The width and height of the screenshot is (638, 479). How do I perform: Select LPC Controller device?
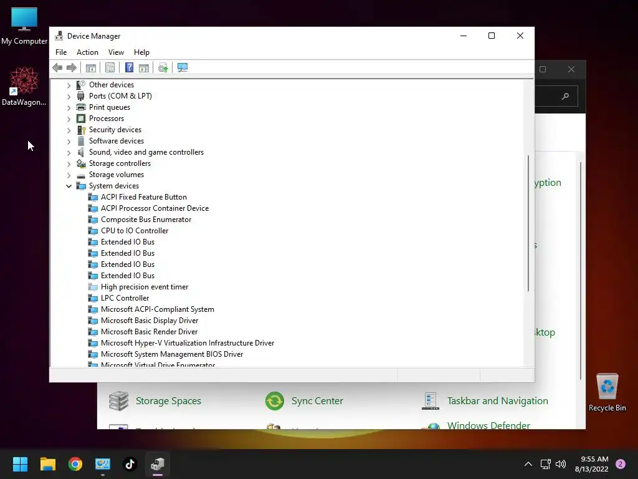point(125,298)
